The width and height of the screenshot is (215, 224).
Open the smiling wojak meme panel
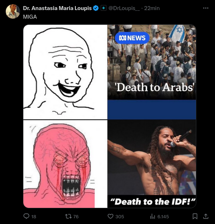coord(65,72)
